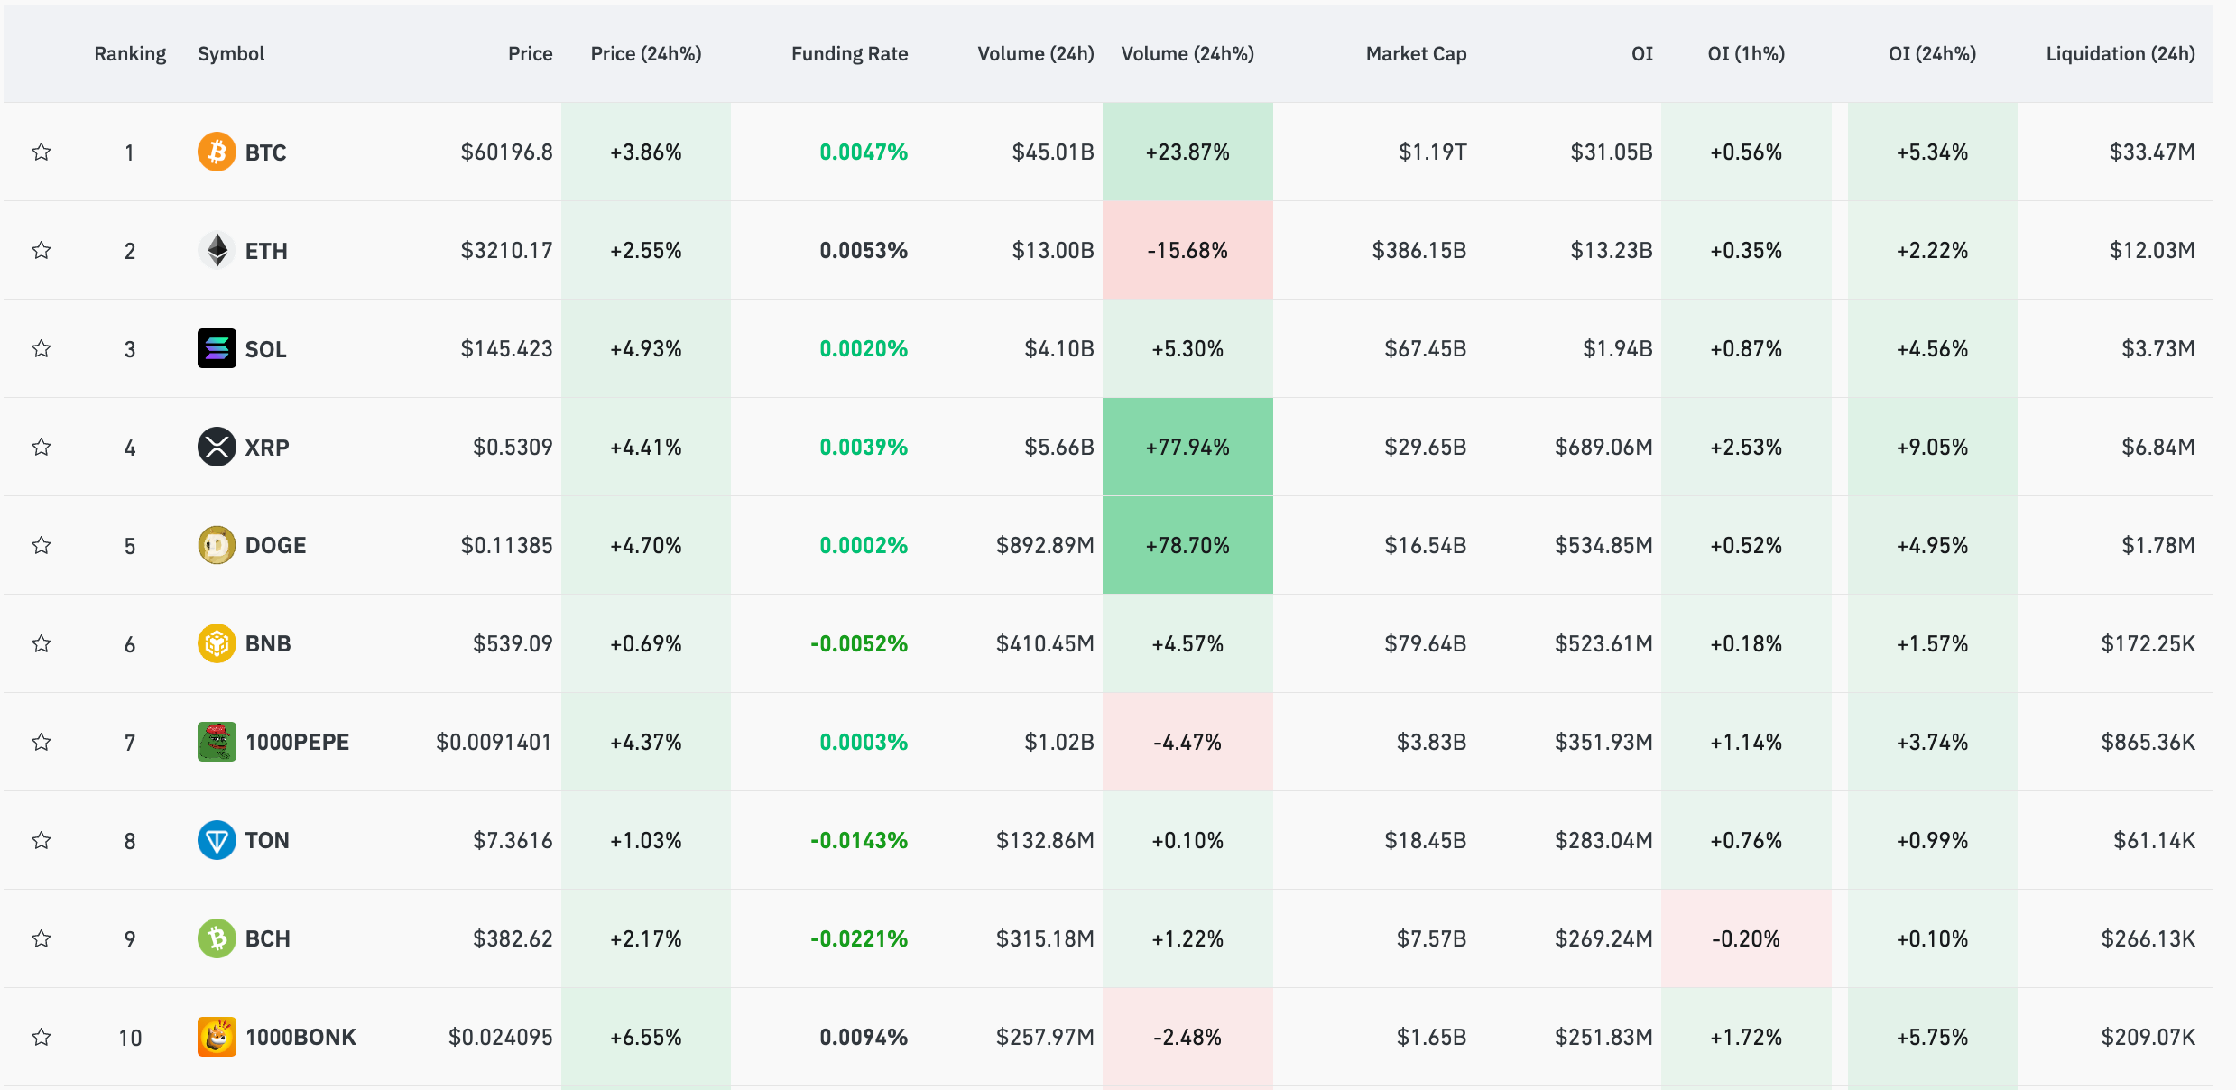Screen dimensions: 2236x1090
Task: Click the 1000BONK dog icon
Action: click(217, 1037)
